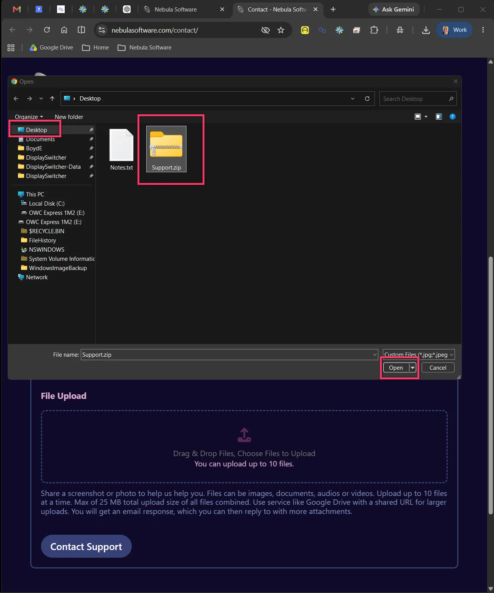Open the Extensions puzzle icon
The image size is (494, 593).
click(374, 30)
